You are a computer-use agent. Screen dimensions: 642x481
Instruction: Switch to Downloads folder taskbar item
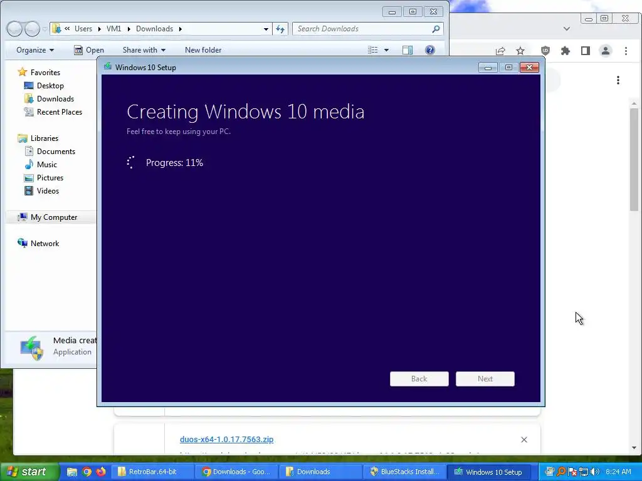pyautogui.click(x=320, y=472)
